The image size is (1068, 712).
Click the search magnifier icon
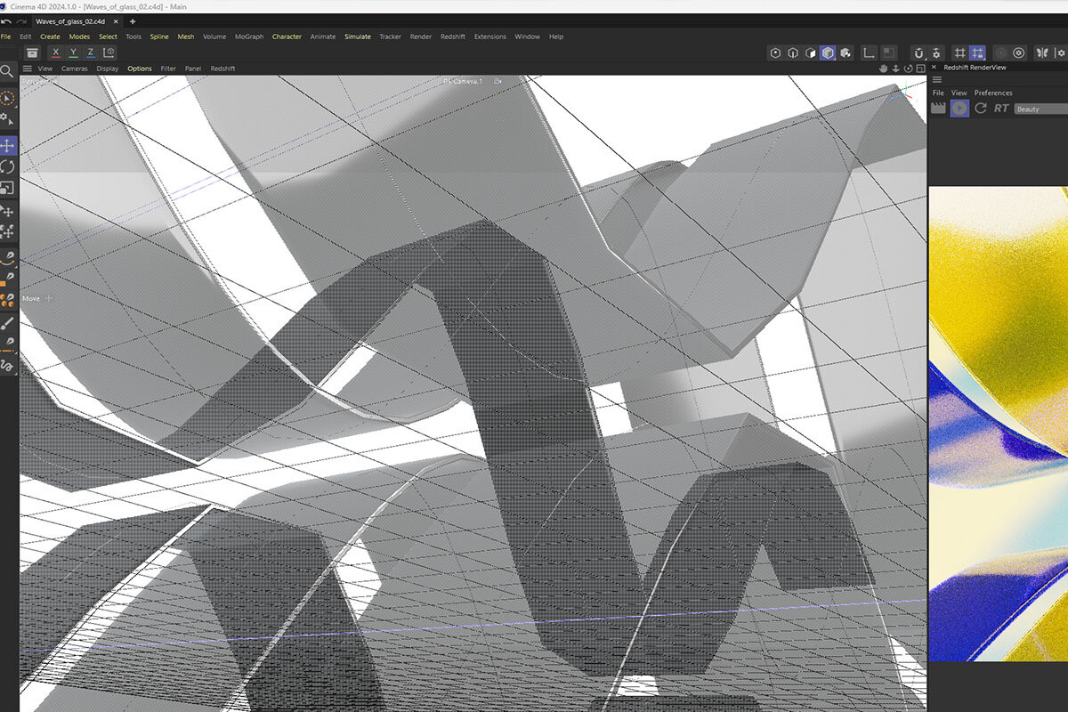click(8, 71)
